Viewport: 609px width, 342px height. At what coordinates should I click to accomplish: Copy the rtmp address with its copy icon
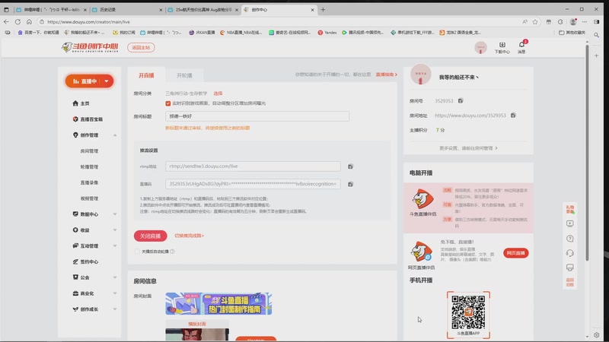(350, 166)
